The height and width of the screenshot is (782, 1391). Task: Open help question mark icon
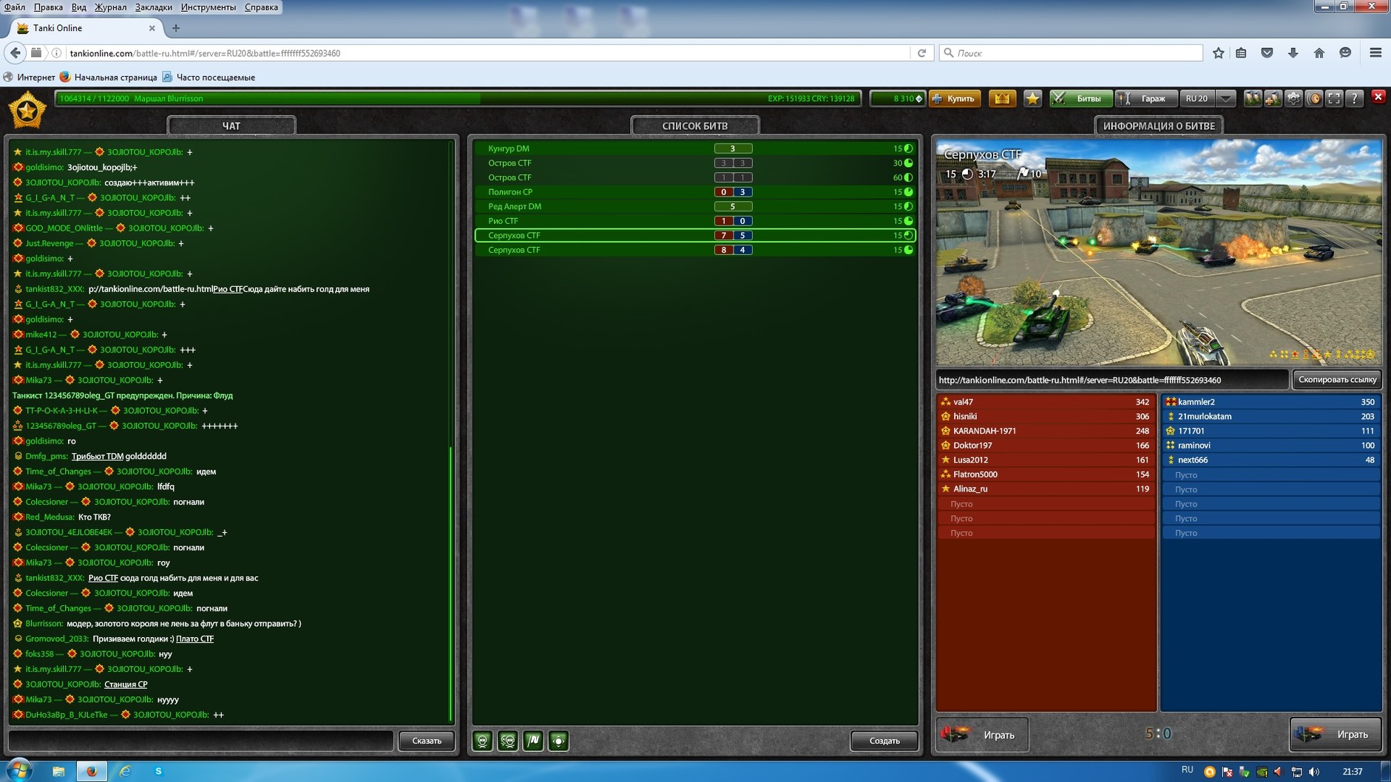(x=1354, y=98)
